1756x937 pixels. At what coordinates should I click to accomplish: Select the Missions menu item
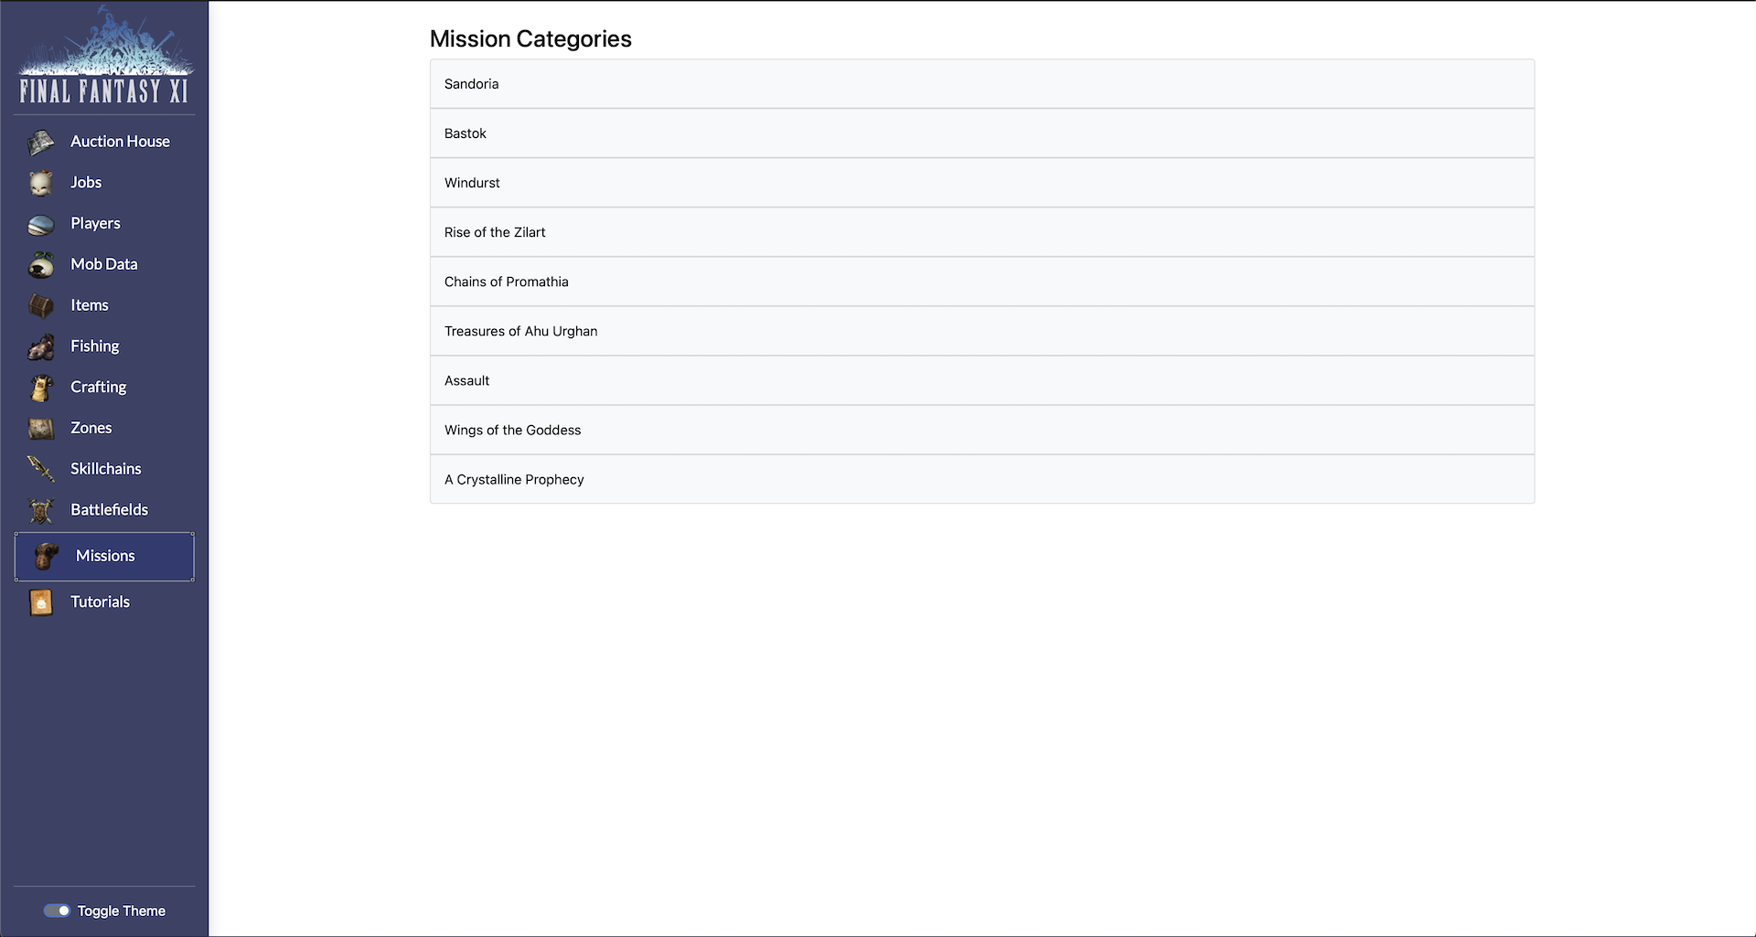coord(104,556)
